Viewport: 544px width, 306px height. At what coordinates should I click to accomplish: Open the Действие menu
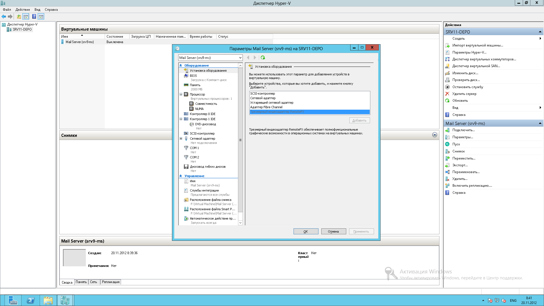tap(23, 10)
